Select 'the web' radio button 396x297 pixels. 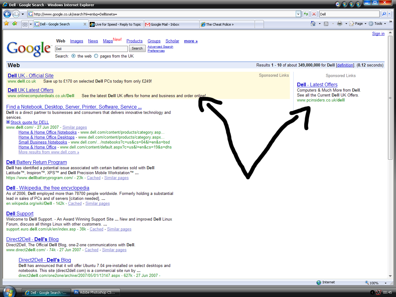[73, 56]
